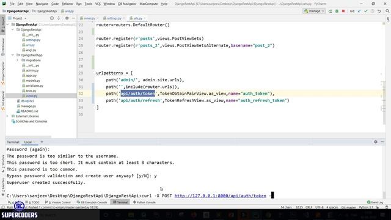Viewport: 391px width, 220px height.
Task: Open the Version Control tool window tab
Action: [x=58, y=202]
